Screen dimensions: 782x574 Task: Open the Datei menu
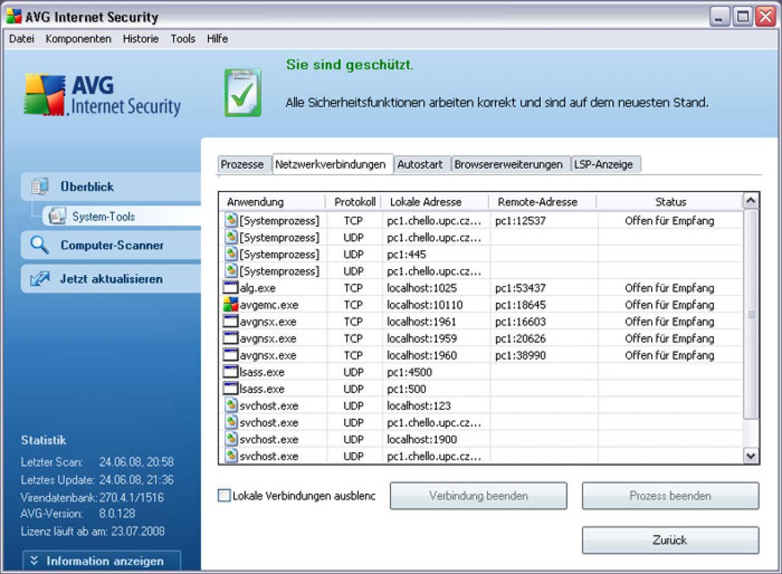click(21, 39)
